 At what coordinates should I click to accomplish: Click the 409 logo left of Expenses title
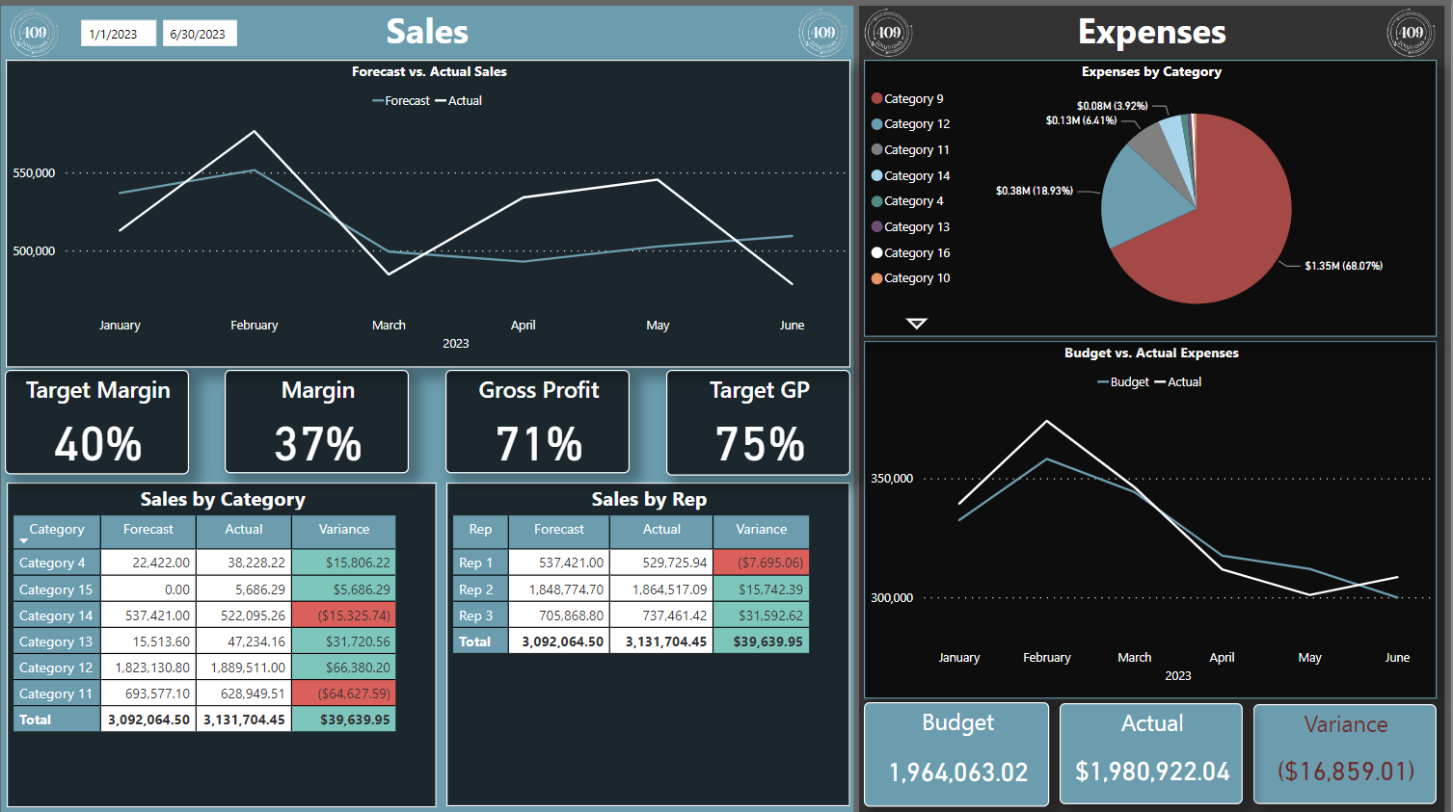click(888, 33)
